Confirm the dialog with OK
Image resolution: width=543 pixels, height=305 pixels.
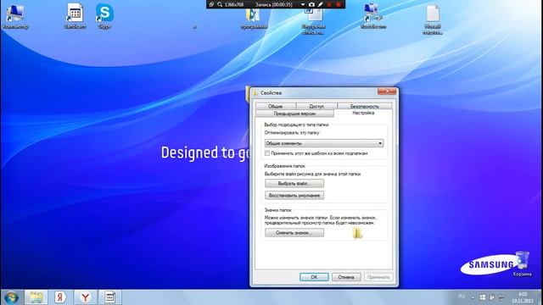314,277
